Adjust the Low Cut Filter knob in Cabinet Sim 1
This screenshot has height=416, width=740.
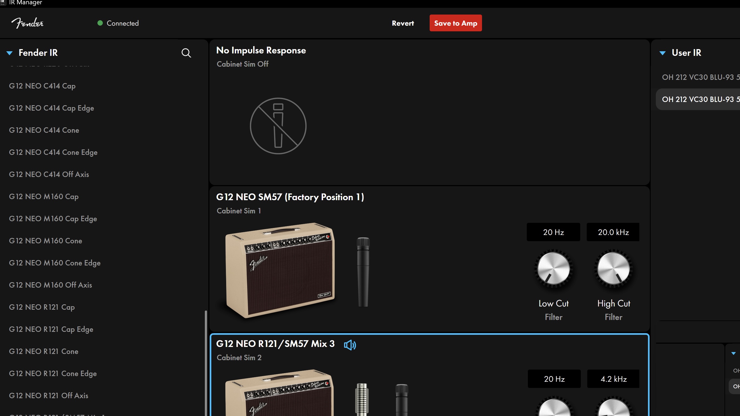coord(554,268)
